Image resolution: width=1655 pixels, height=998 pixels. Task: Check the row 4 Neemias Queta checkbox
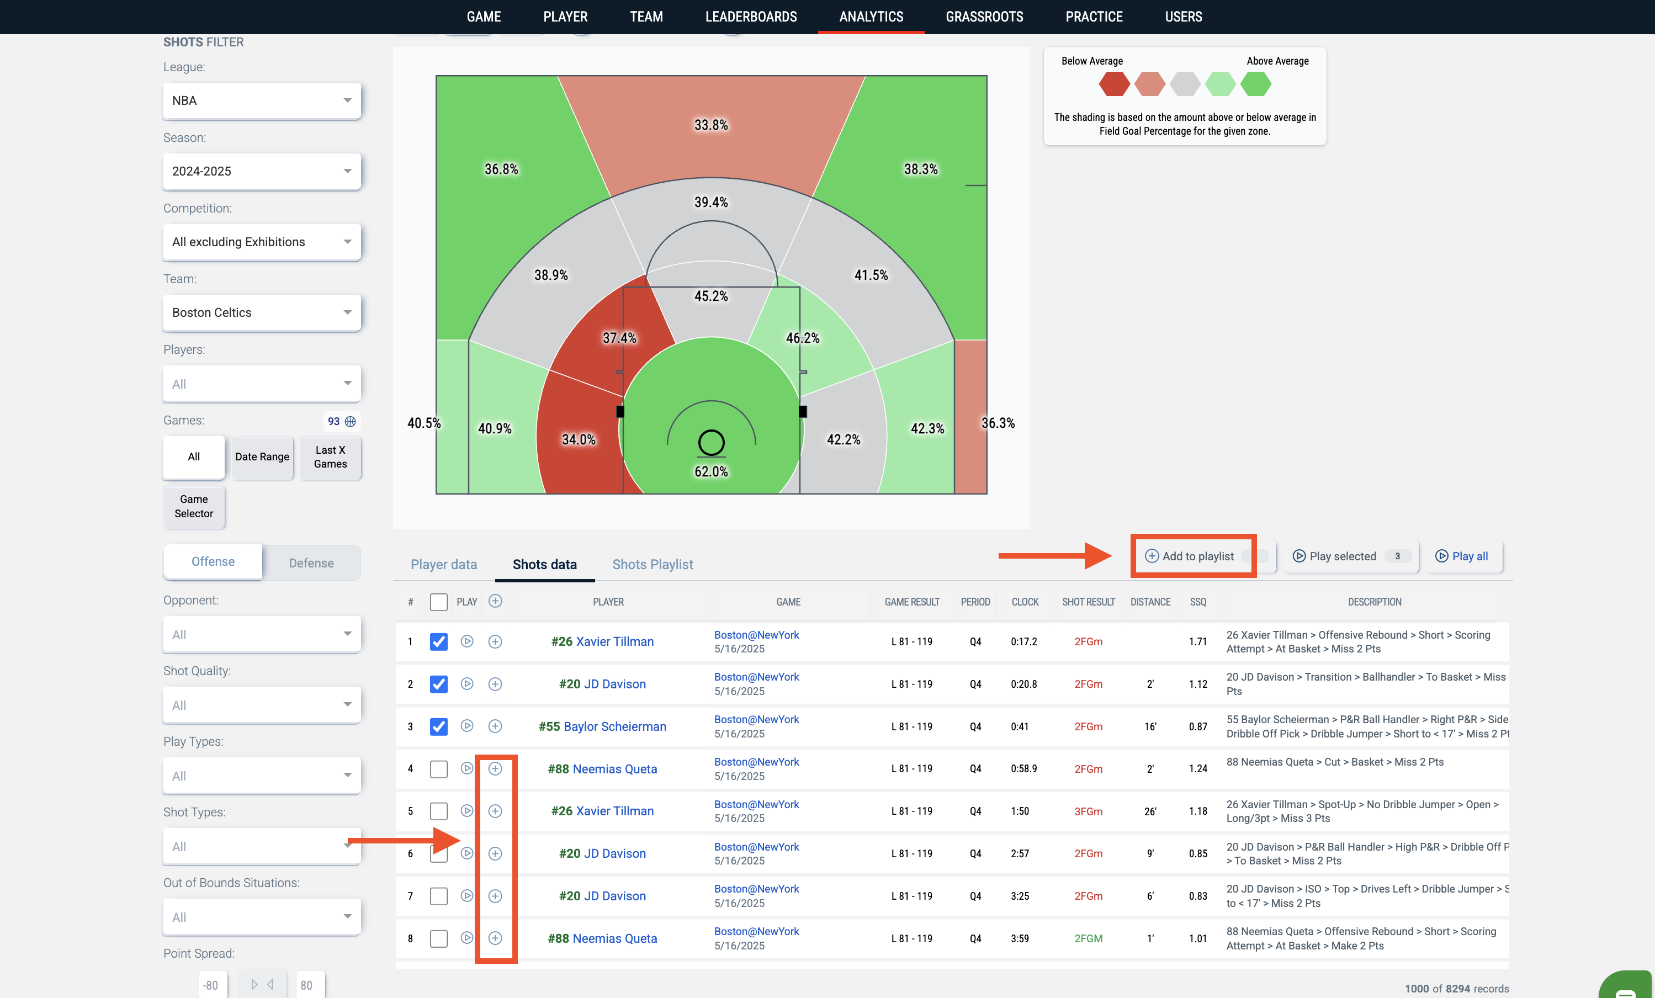[x=439, y=768]
